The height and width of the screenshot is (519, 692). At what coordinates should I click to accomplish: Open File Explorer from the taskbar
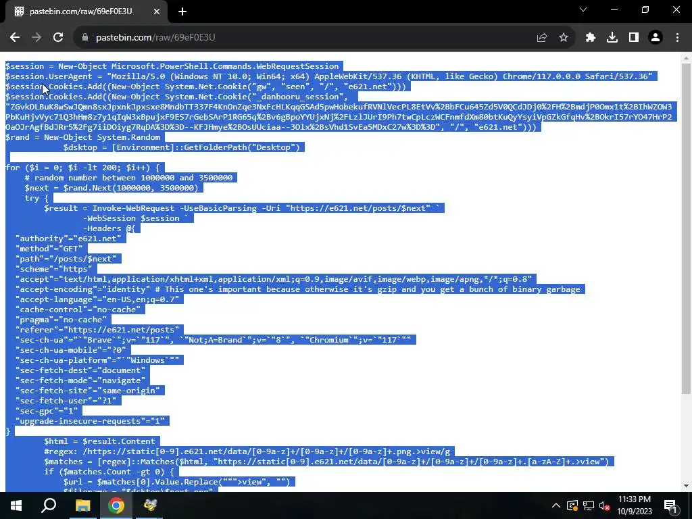pyautogui.click(x=82, y=505)
